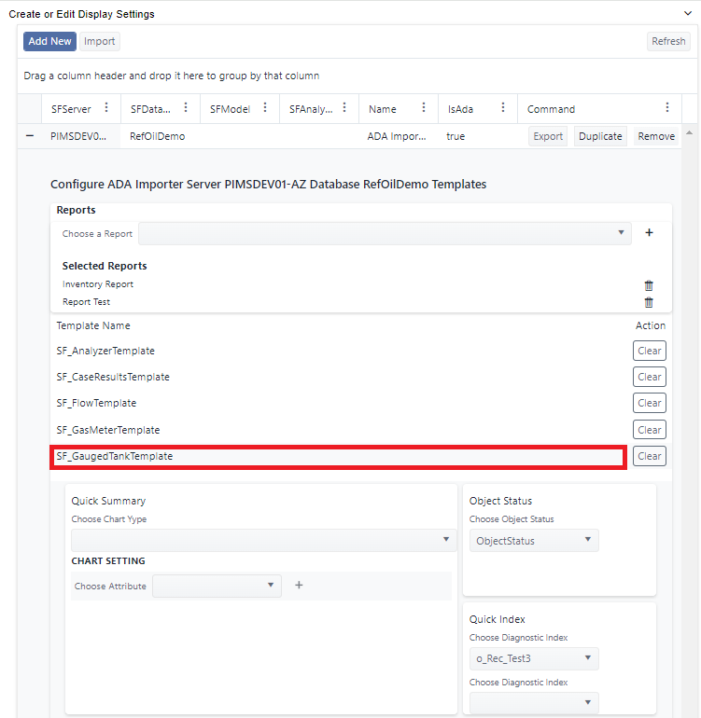The height and width of the screenshot is (718, 701).
Task: Click the Add New button
Action: coord(49,41)
